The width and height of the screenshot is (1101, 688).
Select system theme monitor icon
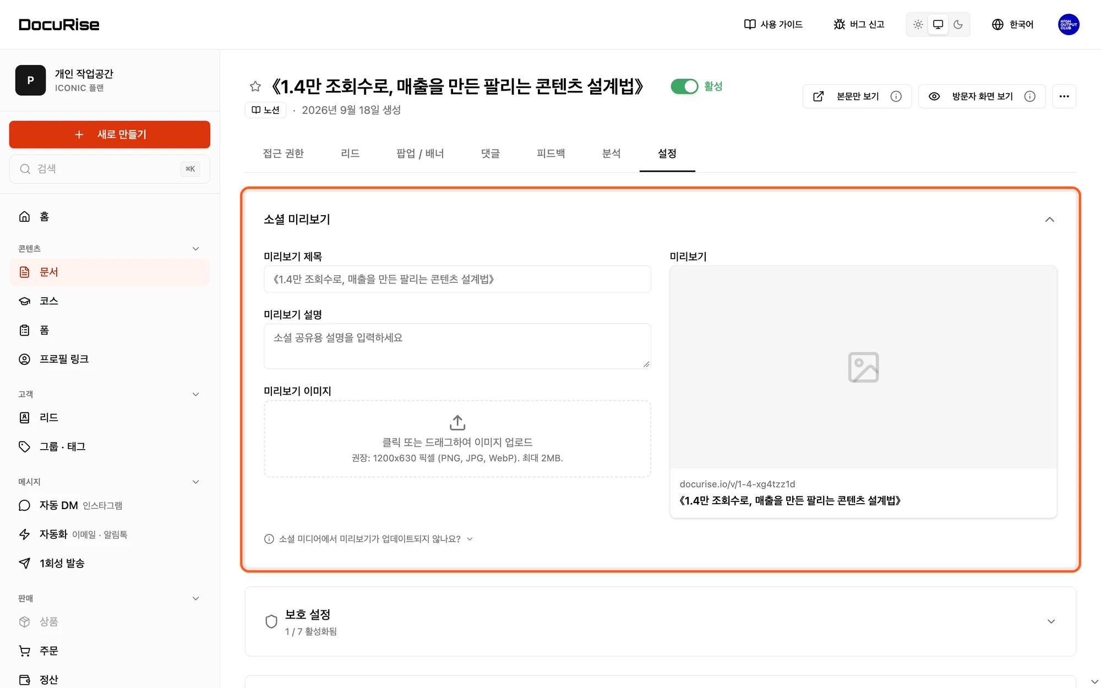[x=938, y=24]
